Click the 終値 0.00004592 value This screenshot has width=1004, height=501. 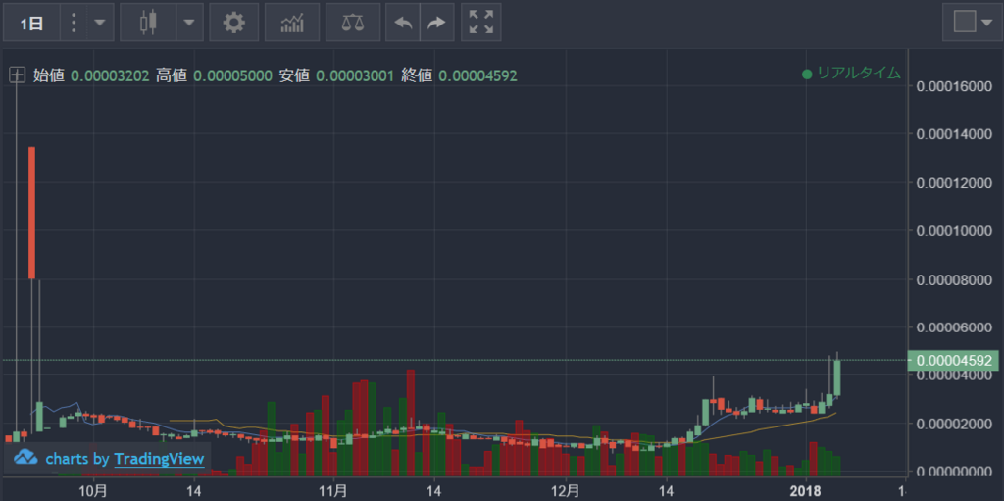click(477, 76)
